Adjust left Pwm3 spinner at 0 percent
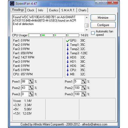The width and height of the screenshot is (128, 128). click(31, 94)
